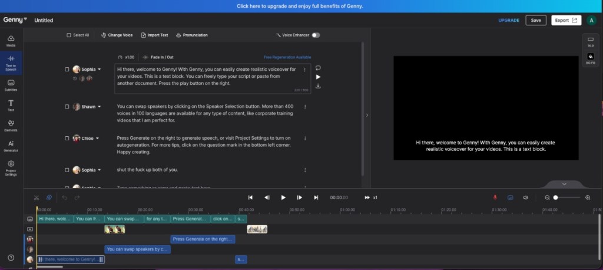Open the BG Fill option

(590, 58)
